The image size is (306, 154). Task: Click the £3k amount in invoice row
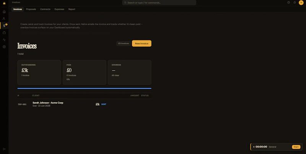98,104
